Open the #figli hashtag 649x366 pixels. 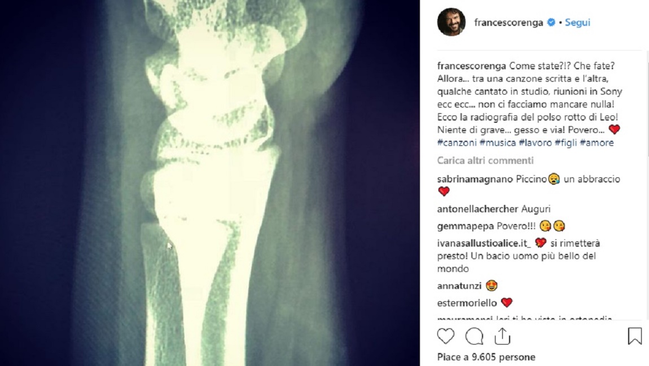point(566,142)
